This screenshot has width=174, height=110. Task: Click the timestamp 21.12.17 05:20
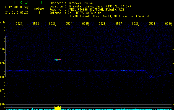tap(17, 13)
